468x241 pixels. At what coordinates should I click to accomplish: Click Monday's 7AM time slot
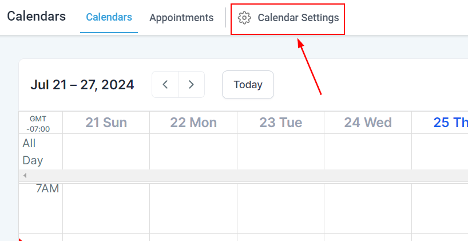pos(193,208)
